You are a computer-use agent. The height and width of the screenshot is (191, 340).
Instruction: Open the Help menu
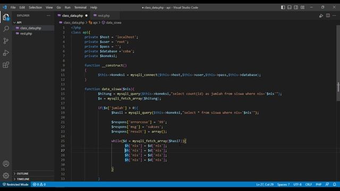click(93, 7)
